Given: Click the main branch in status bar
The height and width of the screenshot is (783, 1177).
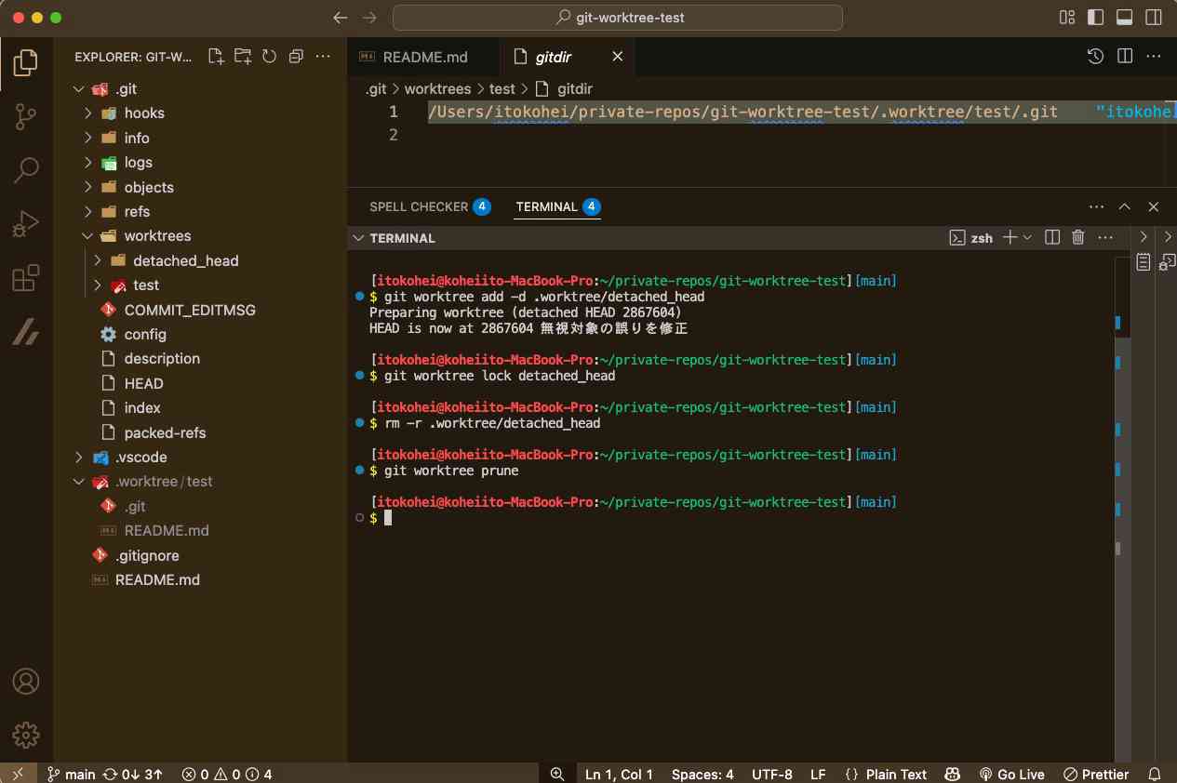Looking at the screenshot, I should (72, 774).
